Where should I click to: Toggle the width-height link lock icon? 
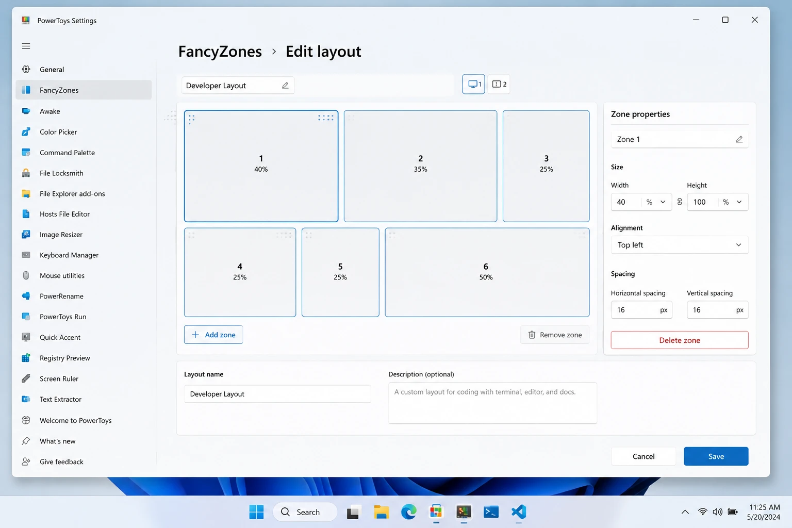point(680,202)
